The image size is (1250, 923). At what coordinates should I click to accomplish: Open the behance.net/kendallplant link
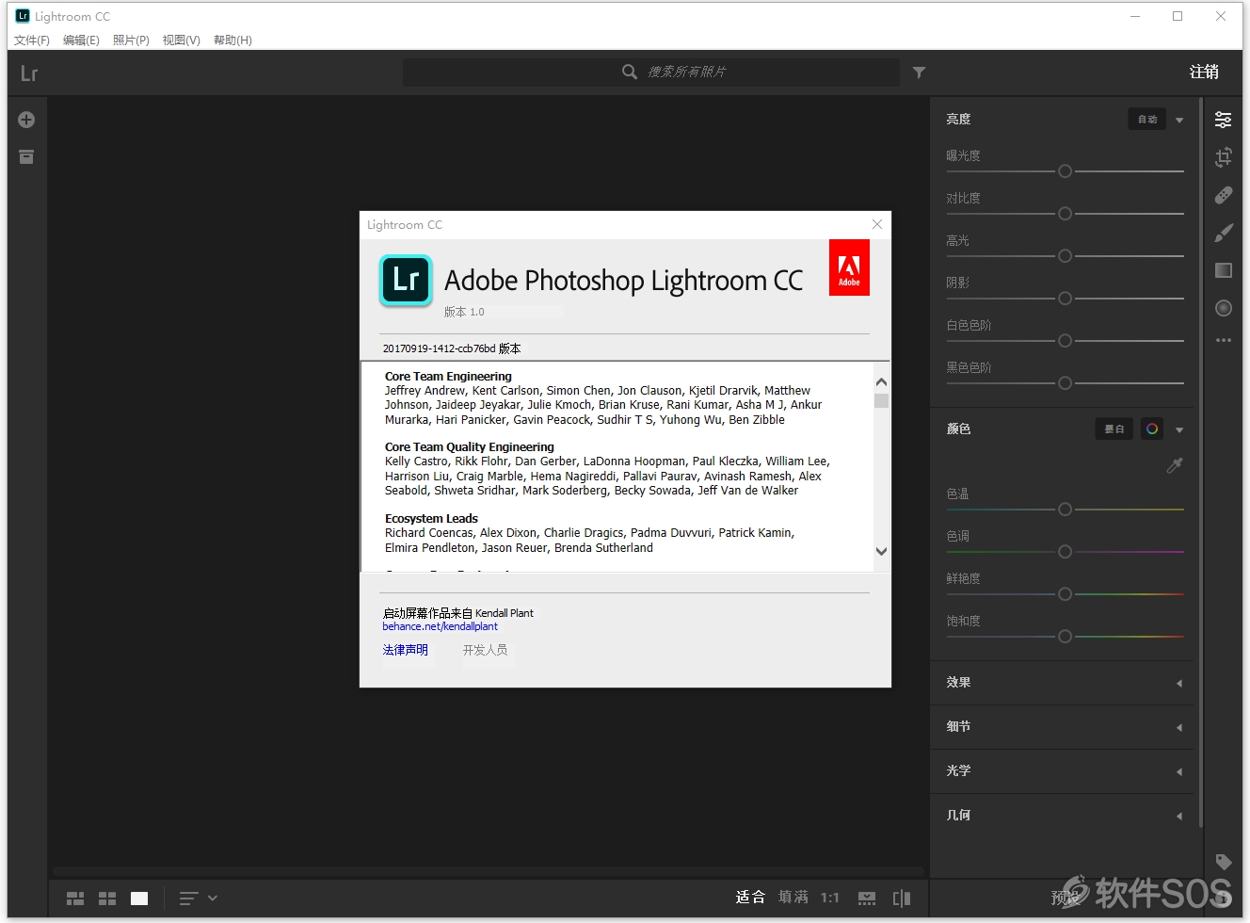pyautogui.click(x=440, y=626)
